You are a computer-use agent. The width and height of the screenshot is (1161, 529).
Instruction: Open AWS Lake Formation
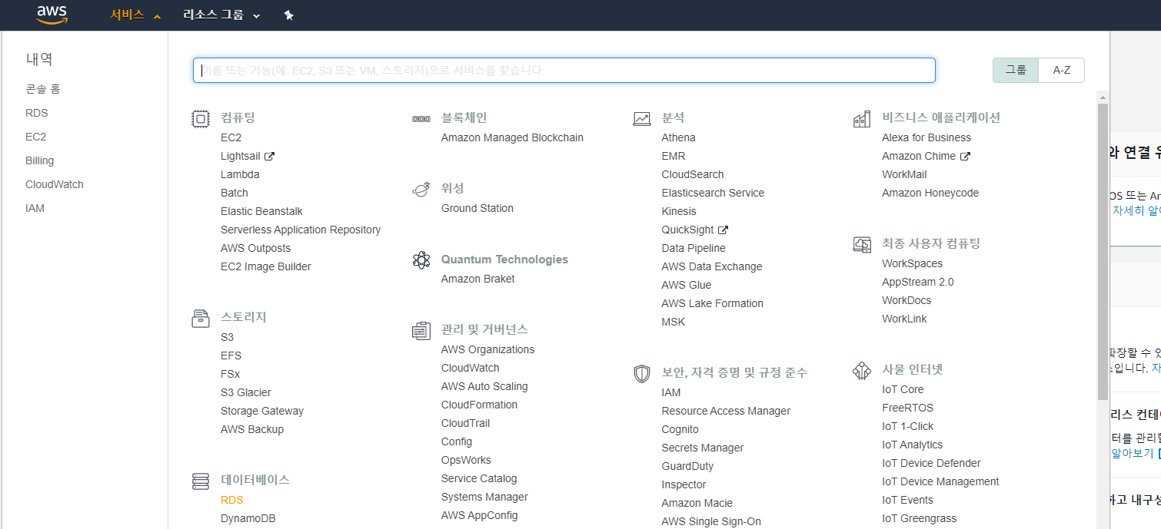coord(713,303)
